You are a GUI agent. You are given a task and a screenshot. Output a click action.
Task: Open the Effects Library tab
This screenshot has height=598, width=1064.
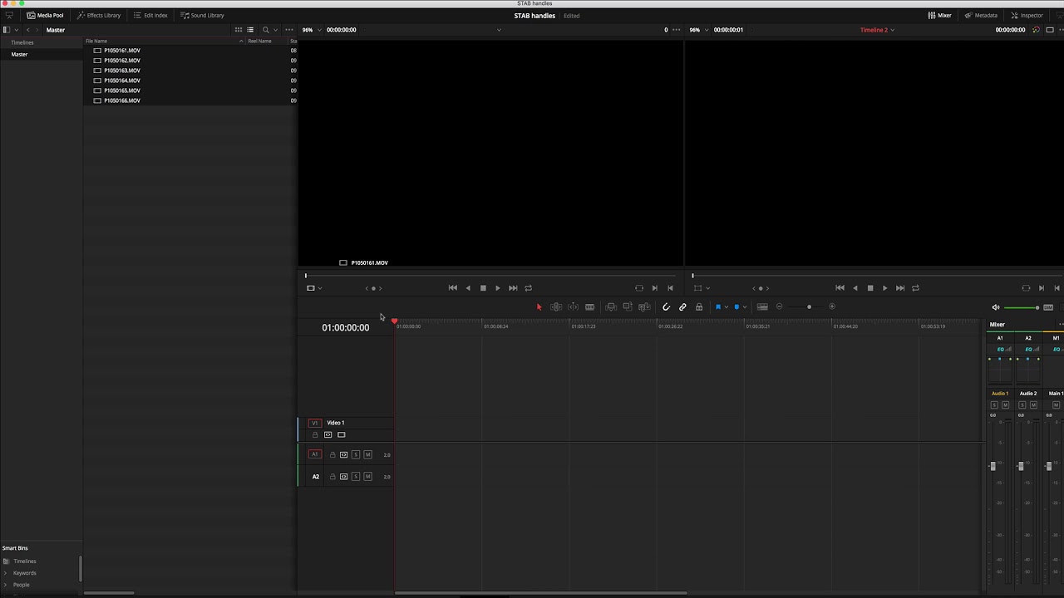point(99,15)
